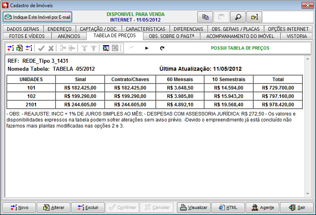Image resolution: width=316 pixels, height=215 pixels.
Task: Click Indique Este Imóvel por E-mail button
Action: click(38, 17)
